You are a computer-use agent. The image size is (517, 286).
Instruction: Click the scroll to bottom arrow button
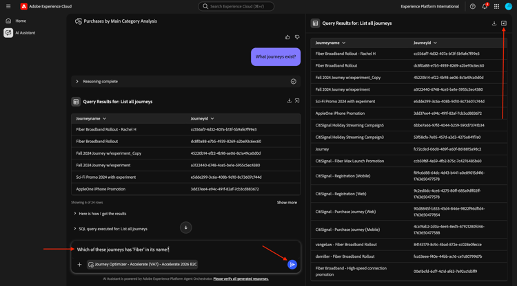[186, 228]
